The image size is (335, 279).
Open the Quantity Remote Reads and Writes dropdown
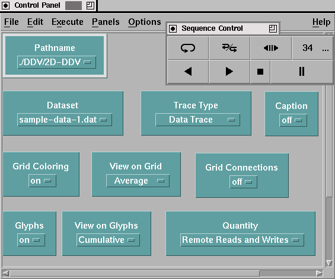point(242,240)
